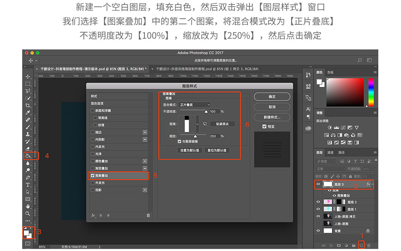401x251 pixels.
Task: Click the 设置为默认值 button
Action: (x=190, y=151)
